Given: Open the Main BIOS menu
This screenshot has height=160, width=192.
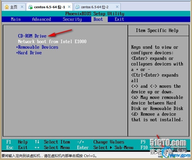Looking at the screenshot, I should (x=16, y=19).
